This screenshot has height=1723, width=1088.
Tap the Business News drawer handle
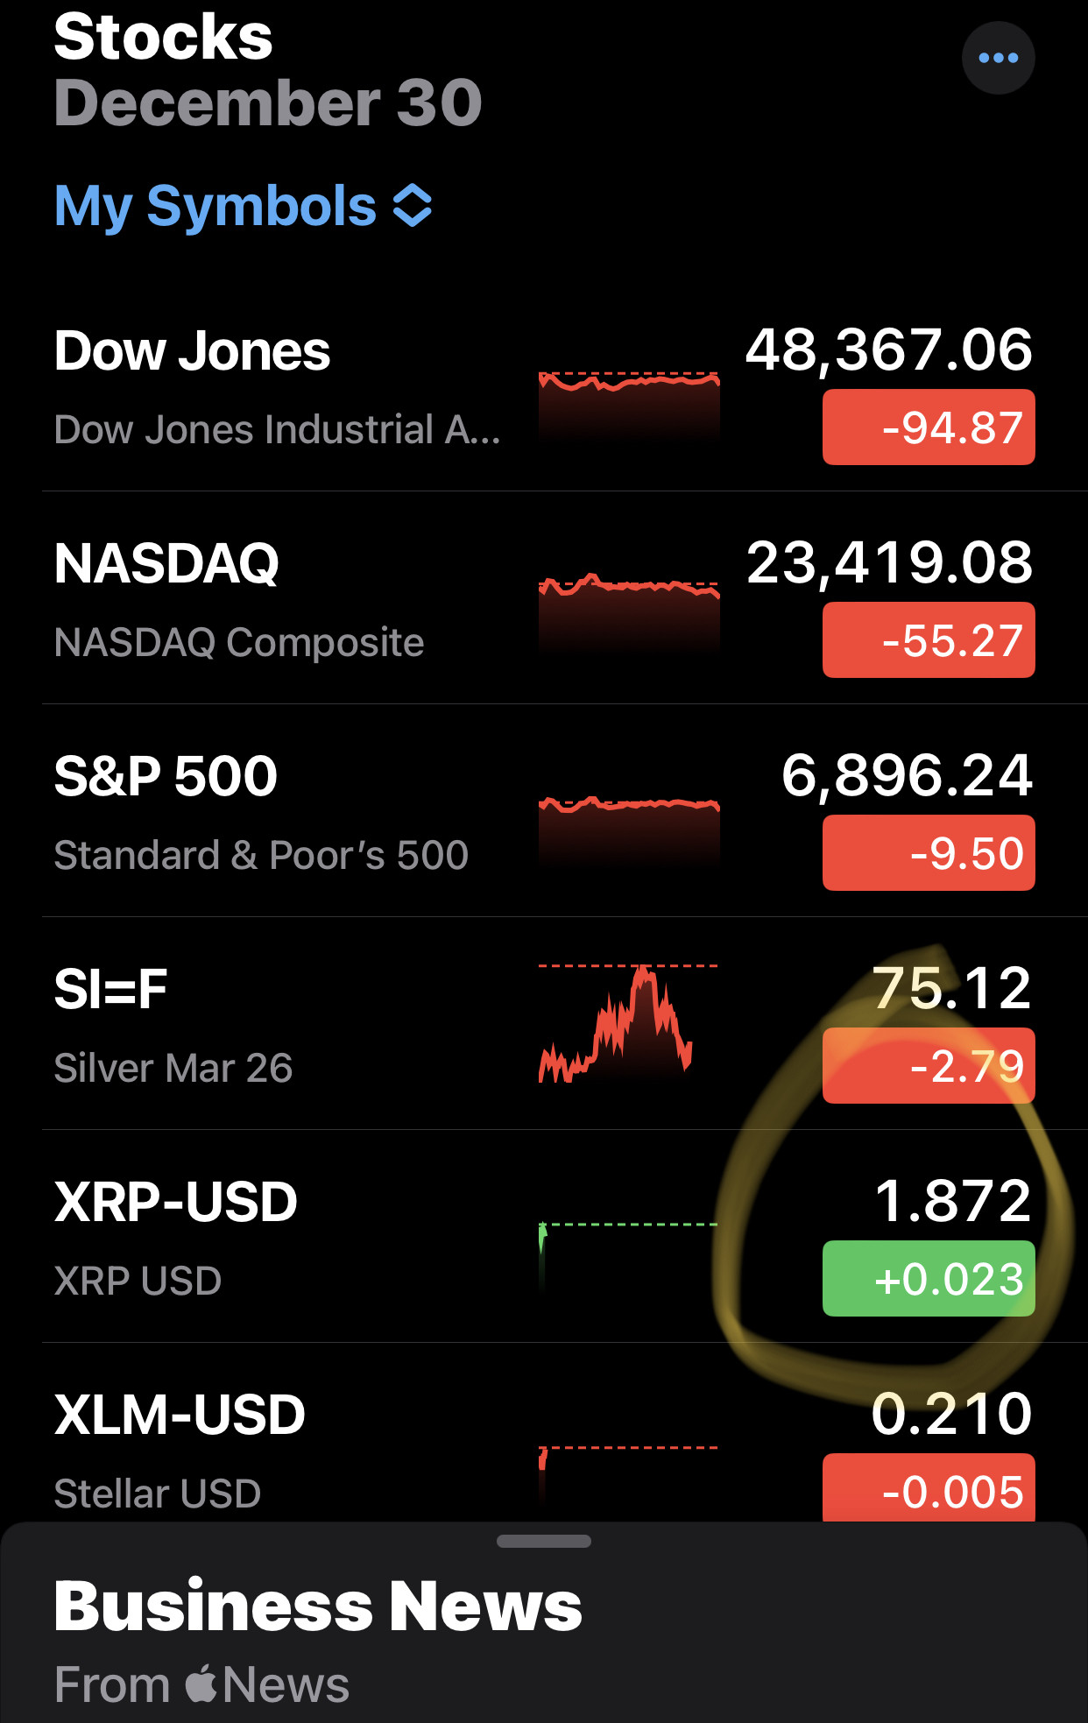click(x=543, y=1542)
